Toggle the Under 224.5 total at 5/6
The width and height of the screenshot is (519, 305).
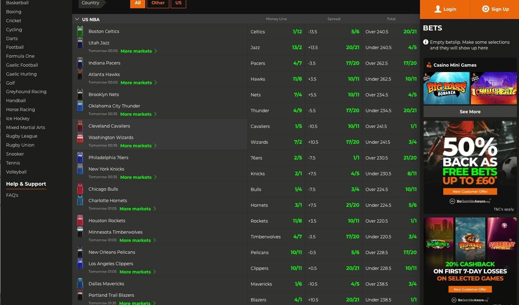coord(391,205)
